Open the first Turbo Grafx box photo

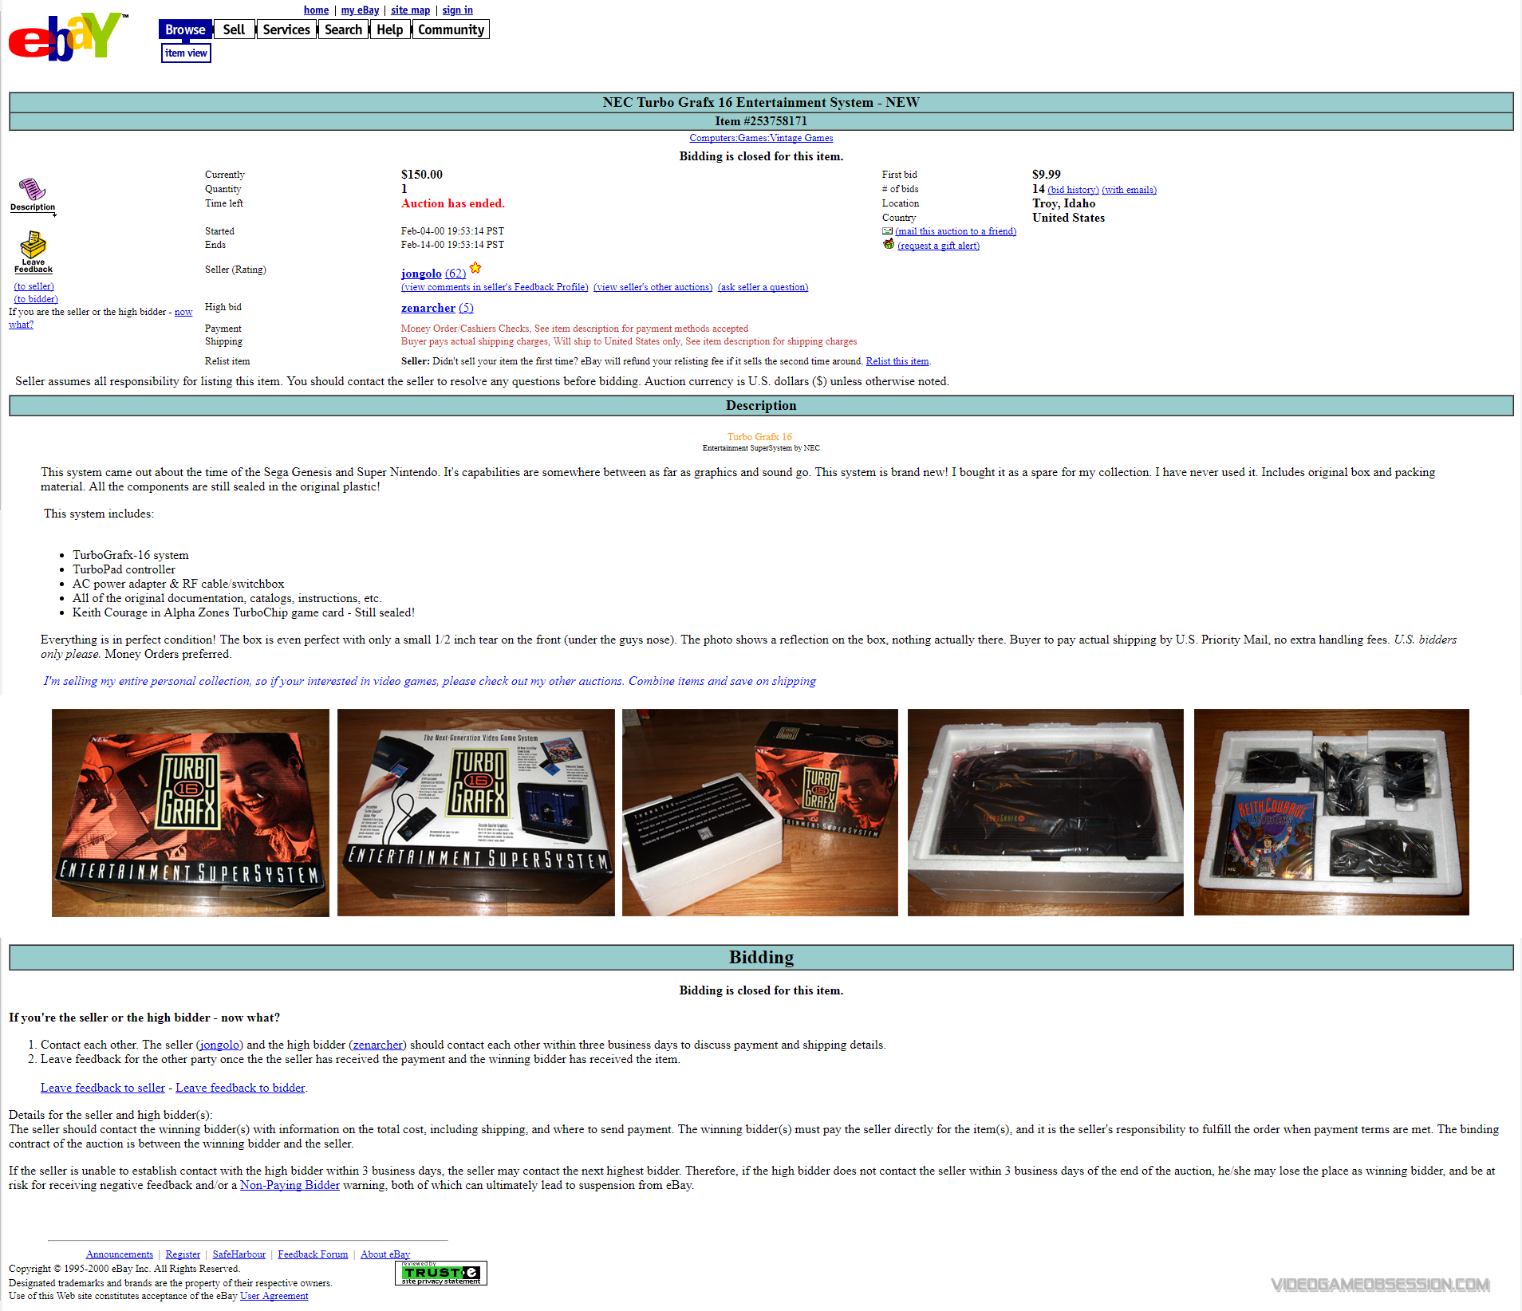191,813
